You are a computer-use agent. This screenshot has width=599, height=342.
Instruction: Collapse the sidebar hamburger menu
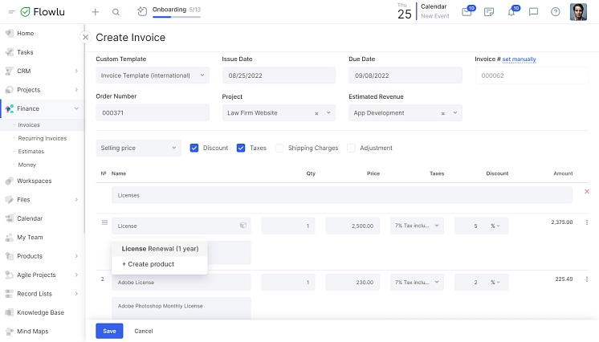coord(11,12)
